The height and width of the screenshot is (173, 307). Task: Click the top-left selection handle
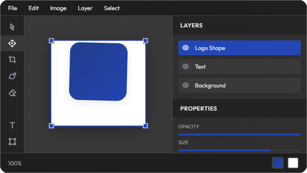point(51,40)
